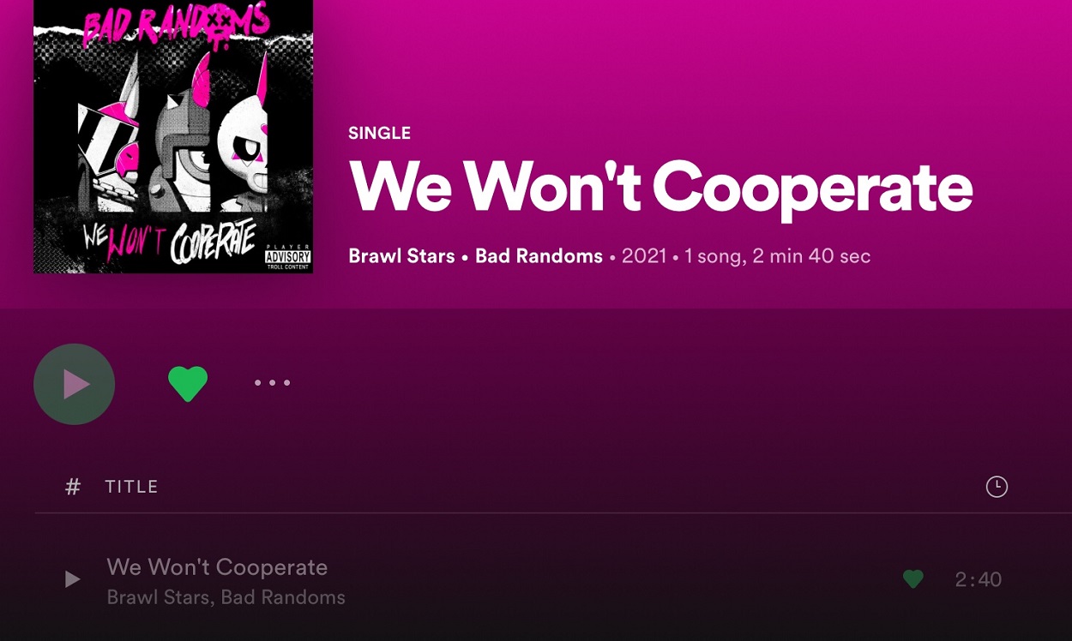Click the SINGLE label above the title
Viewport: 1072px width, 641px height.
tap(379, 133)
